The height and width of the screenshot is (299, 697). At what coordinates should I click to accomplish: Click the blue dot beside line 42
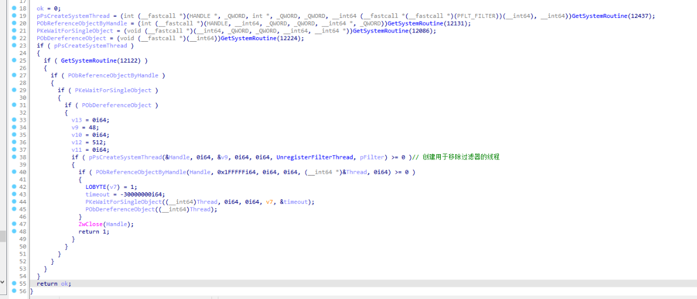pos(14,187)
